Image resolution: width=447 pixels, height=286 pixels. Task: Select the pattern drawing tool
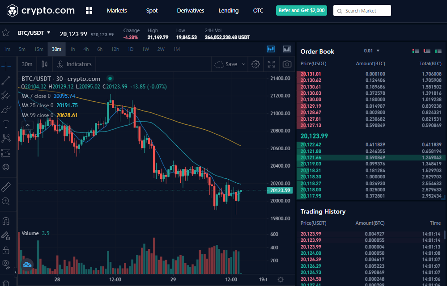coord(6,138)
